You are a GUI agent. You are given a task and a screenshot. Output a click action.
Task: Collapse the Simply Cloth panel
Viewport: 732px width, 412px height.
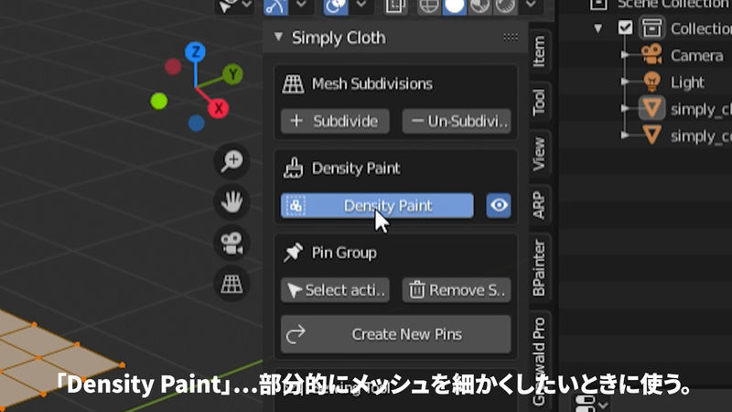tap(279, 37)
